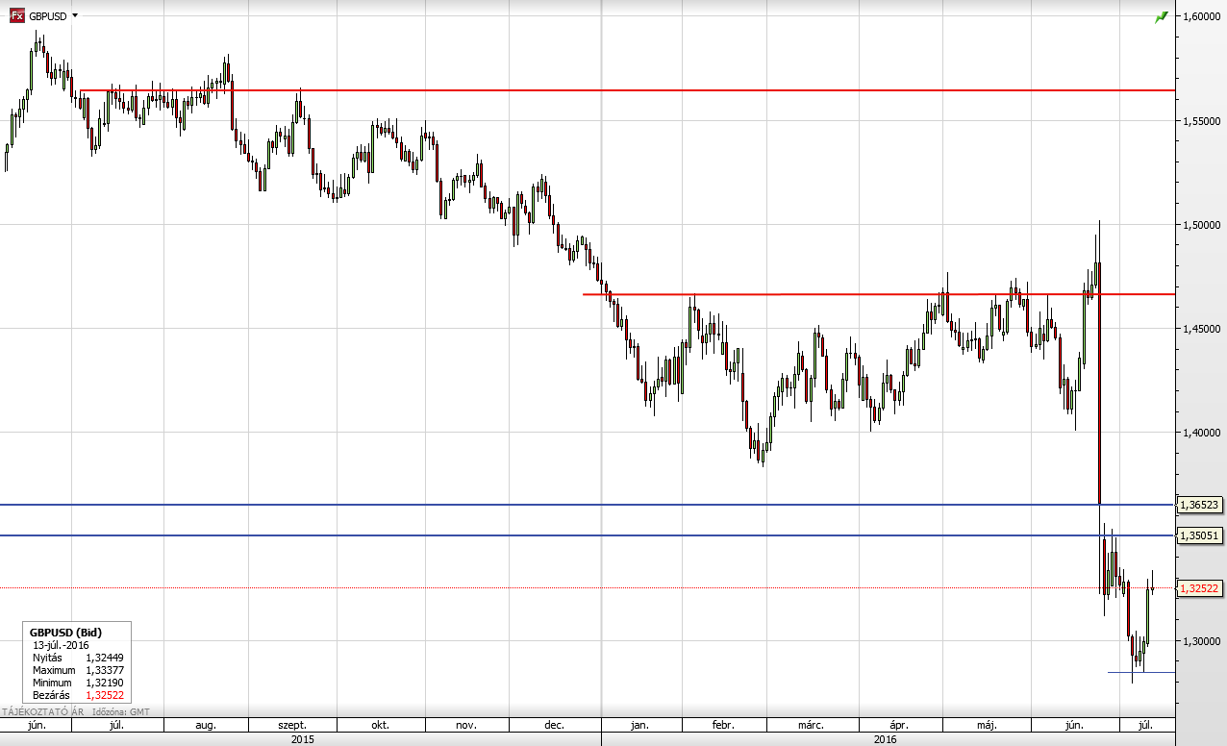This screenshot has width=1227, height=746.
Task: Click the 2015 year label on time axis
Action: point(301,739)
